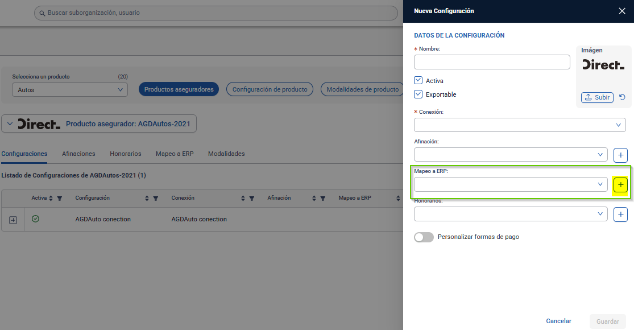Filter the Conexión column

[251, 199]
